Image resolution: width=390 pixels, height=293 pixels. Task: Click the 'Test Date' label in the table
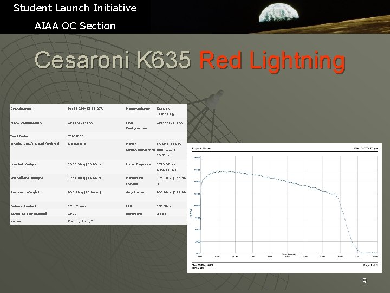click(19, 136)
